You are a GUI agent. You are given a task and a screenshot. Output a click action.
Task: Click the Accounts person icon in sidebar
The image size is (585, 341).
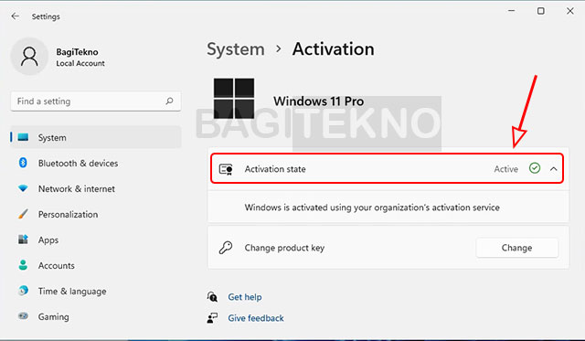point(23,265)
